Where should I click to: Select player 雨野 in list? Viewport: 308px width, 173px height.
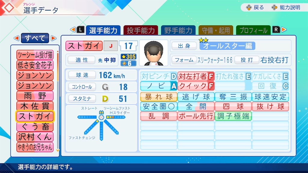35,96
